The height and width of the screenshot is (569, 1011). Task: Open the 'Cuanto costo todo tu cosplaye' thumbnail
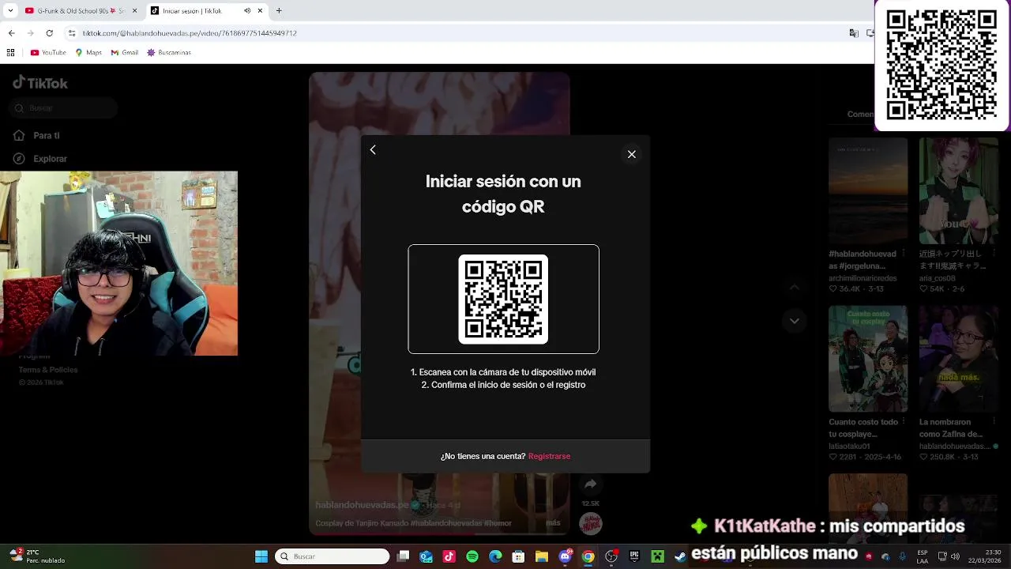point(868,359)
